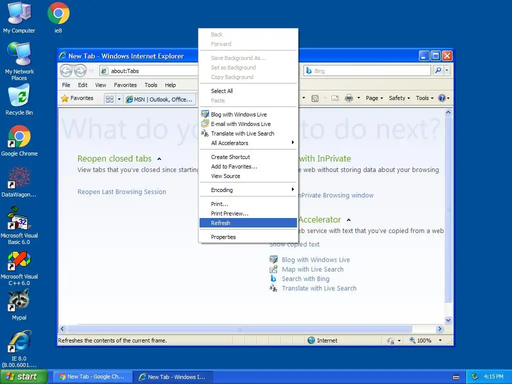Open the Tools command bar dropdown
512x384 pixels.
pyautogui.click(x=424, y=98)
